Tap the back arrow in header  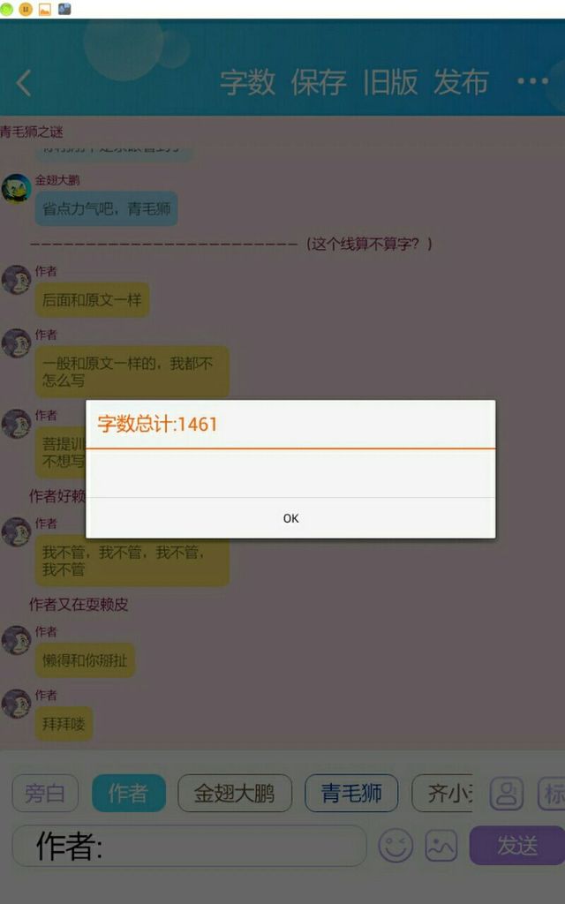point(24,83)
